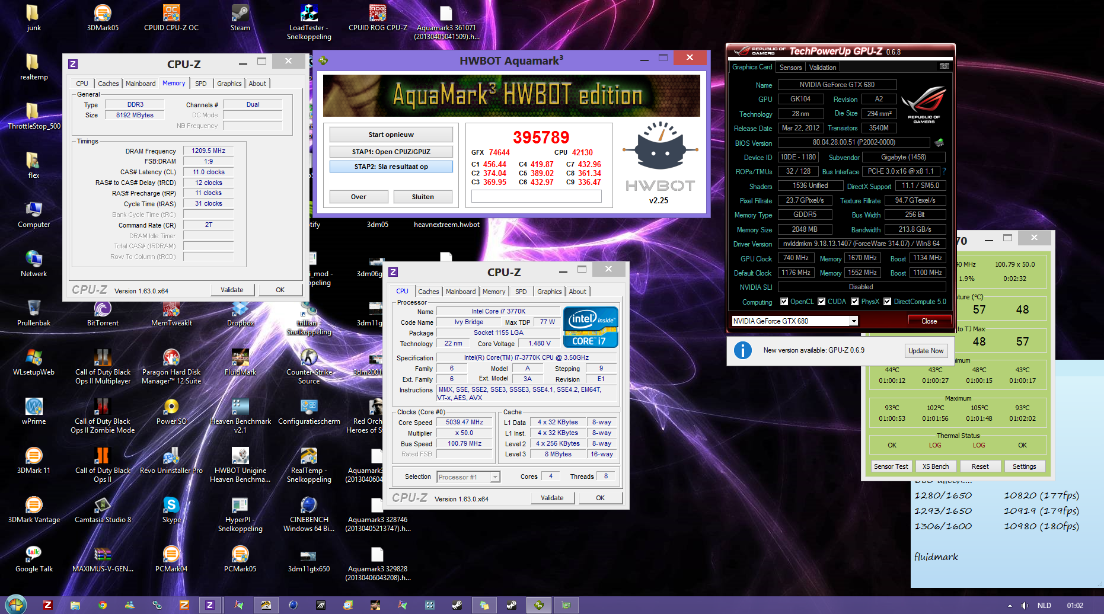Click Start opnieuw in HWBOT Aquamark
The width and height of the screenshot is (1104, 614).
point(391,135)
